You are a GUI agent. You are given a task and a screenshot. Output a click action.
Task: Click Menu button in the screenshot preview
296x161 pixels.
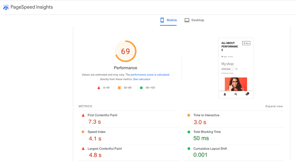tap(246, 43)
